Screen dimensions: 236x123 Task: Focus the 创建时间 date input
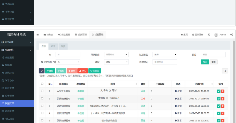[x=165, y=62]
